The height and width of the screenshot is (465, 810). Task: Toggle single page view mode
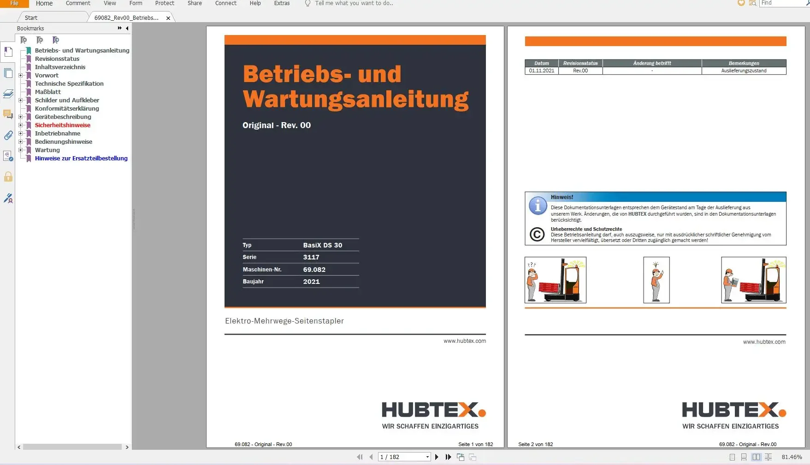(x=732, y=457)
